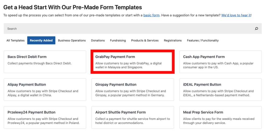Image resolution: width=266 pixels, height=132 pixels.
Task: Select the Cash App Payment Form card
Action: tap(220, 62)
